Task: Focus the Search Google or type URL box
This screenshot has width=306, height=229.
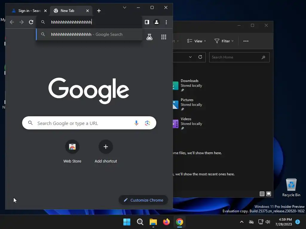Action: pos(89,123)
